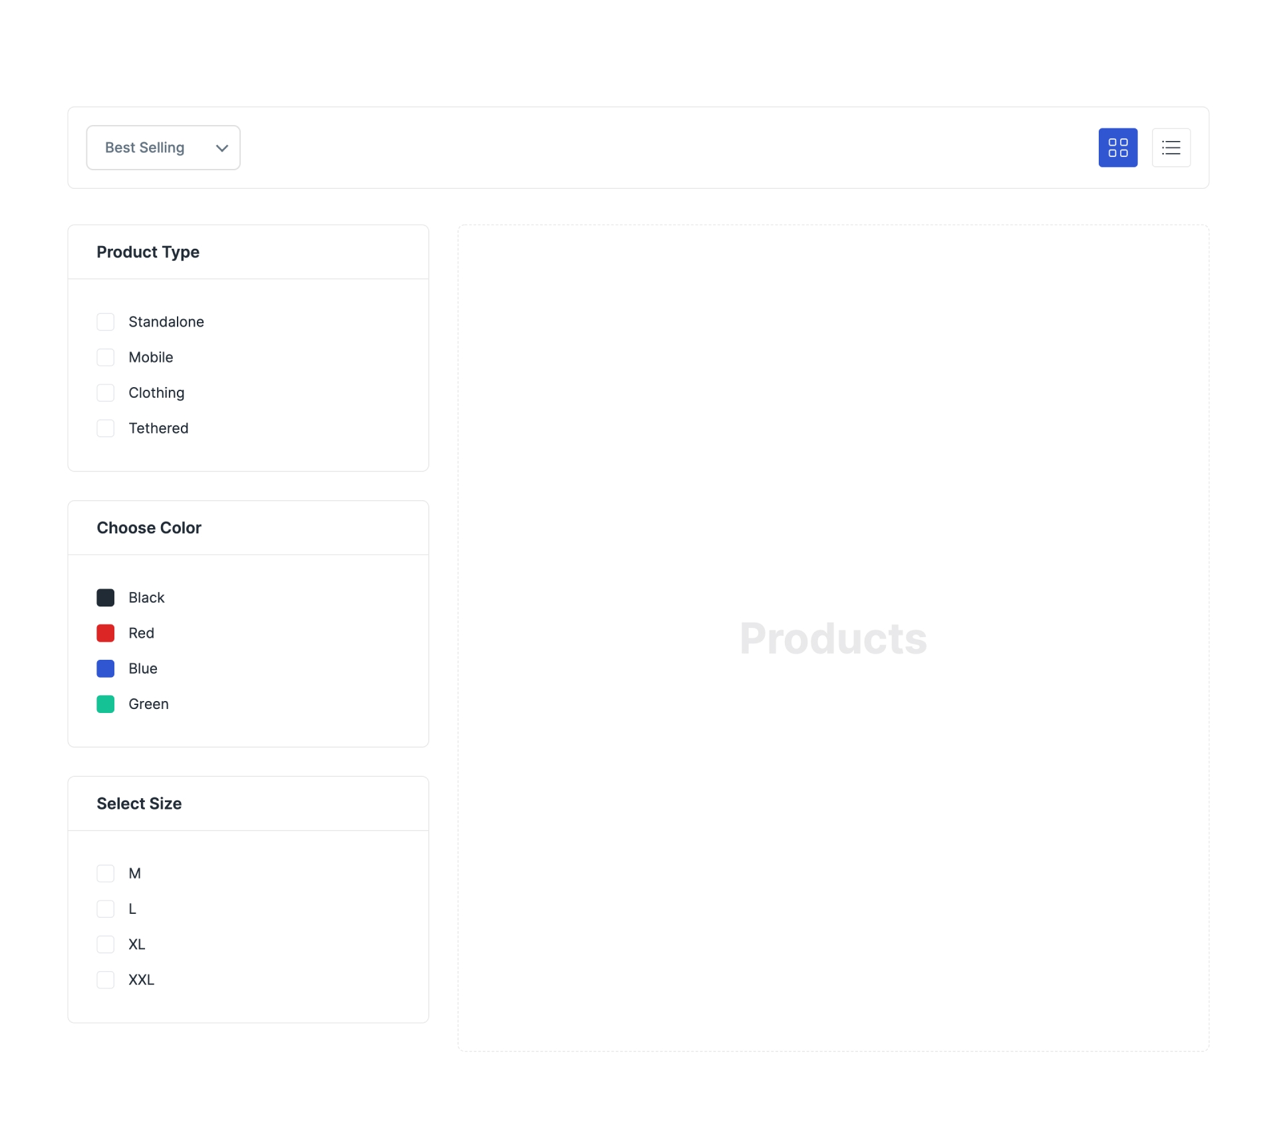Check the Mobile product type
Viewport: 1277px width, 1132px height.
pyautogui.click(x=105, y=357)
